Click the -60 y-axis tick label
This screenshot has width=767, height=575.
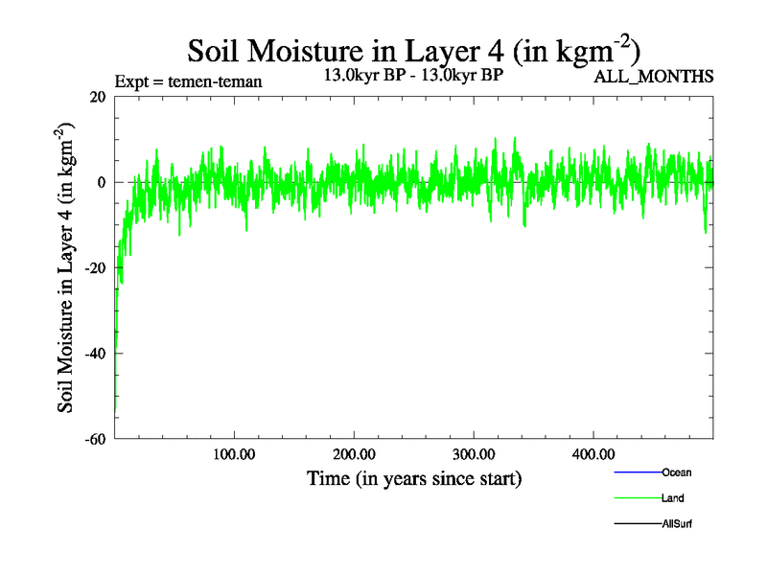click(93, 439)
